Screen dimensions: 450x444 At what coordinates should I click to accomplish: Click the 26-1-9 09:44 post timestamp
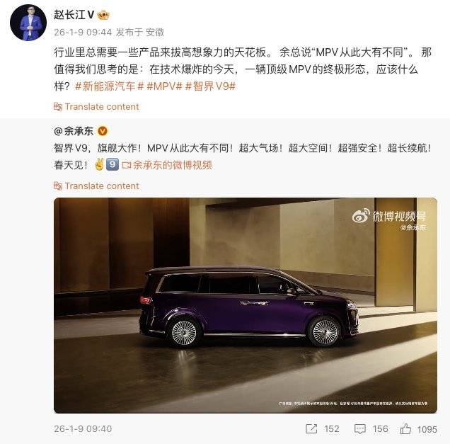[83, 32]
